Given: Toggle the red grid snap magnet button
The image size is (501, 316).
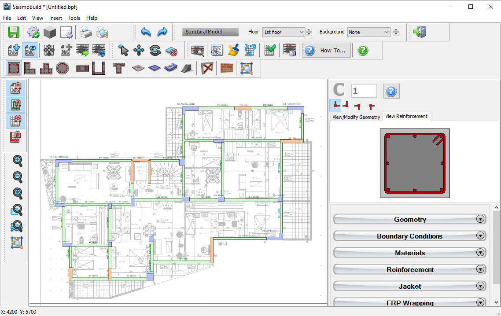Looking at the screenshot, I should 16,137.
